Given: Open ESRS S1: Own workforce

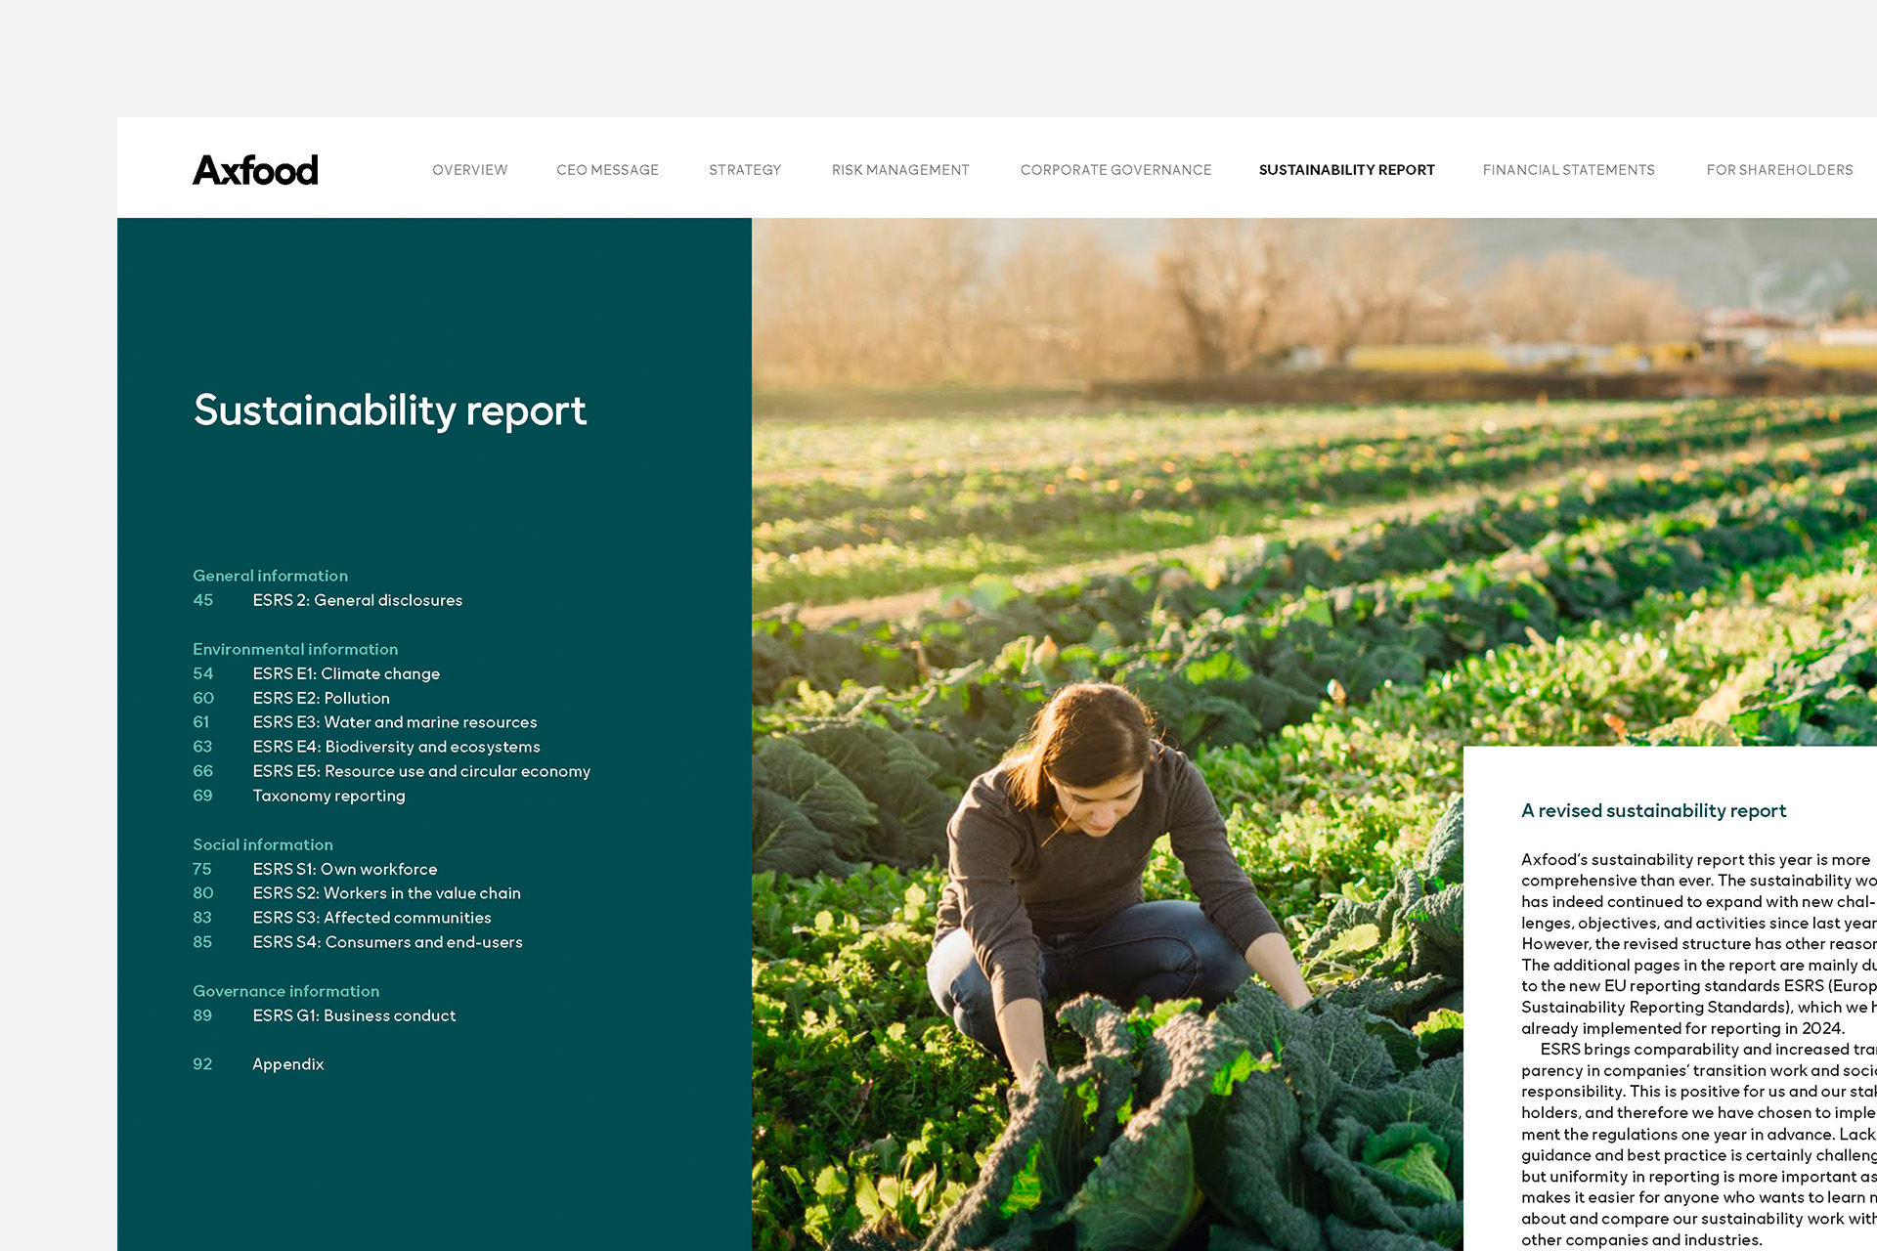Looking at the screenshot, I should click(x=344, y=869).
